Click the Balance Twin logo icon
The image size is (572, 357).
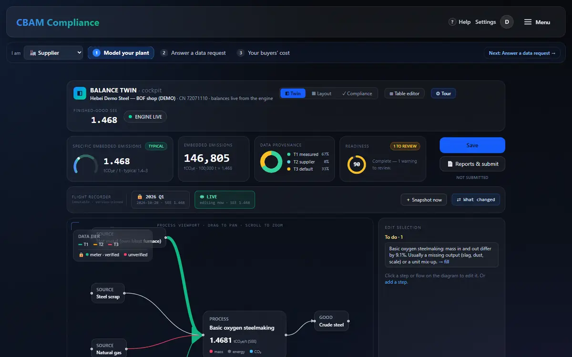tap(80, 93)
